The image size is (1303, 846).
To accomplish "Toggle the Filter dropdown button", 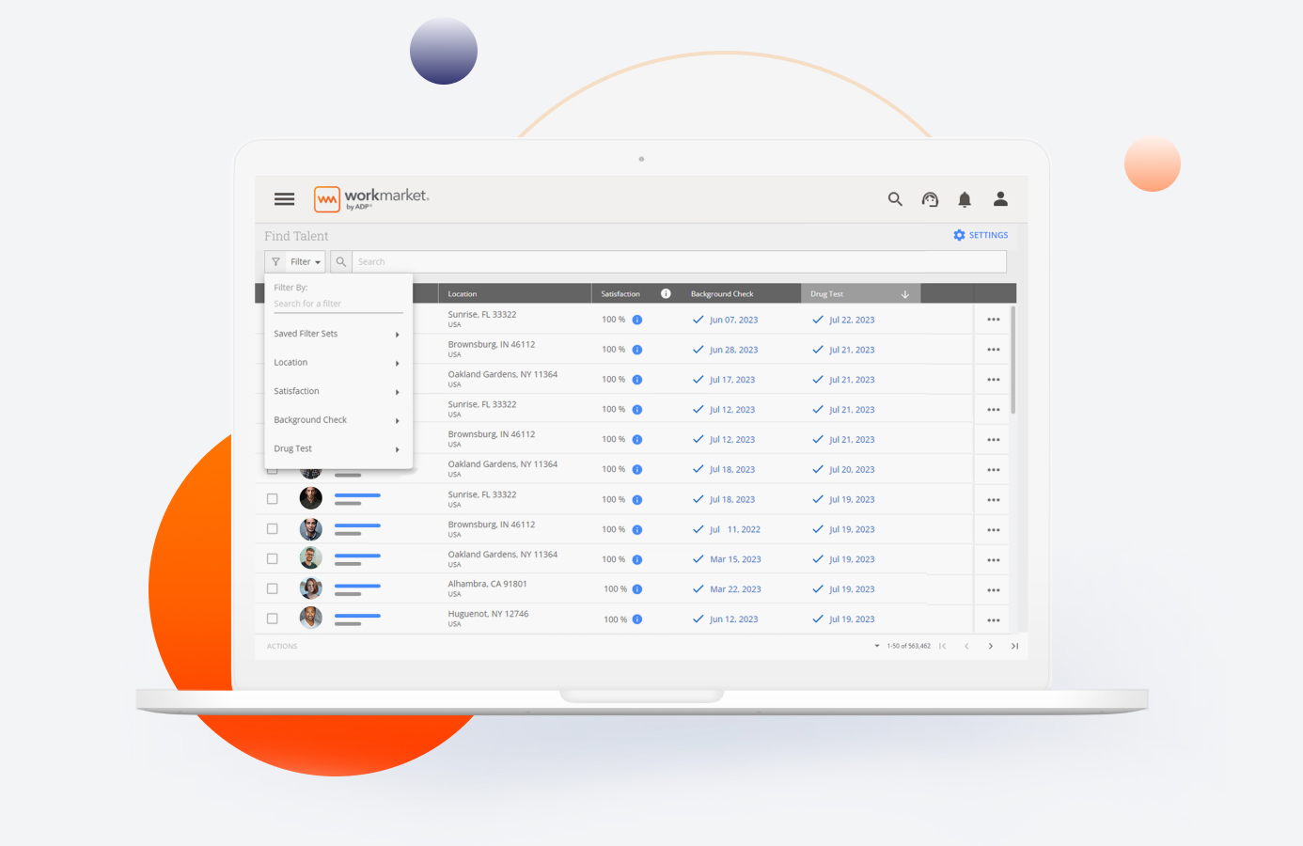I will coord(296,262).
